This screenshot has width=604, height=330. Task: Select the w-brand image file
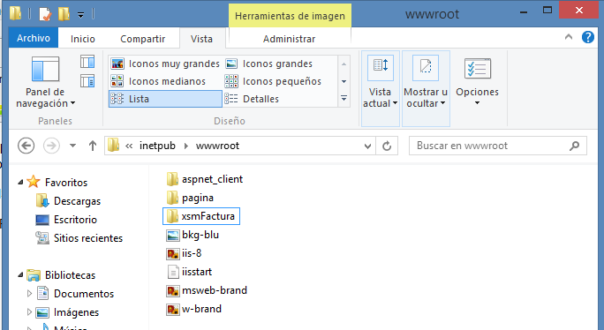194,309
